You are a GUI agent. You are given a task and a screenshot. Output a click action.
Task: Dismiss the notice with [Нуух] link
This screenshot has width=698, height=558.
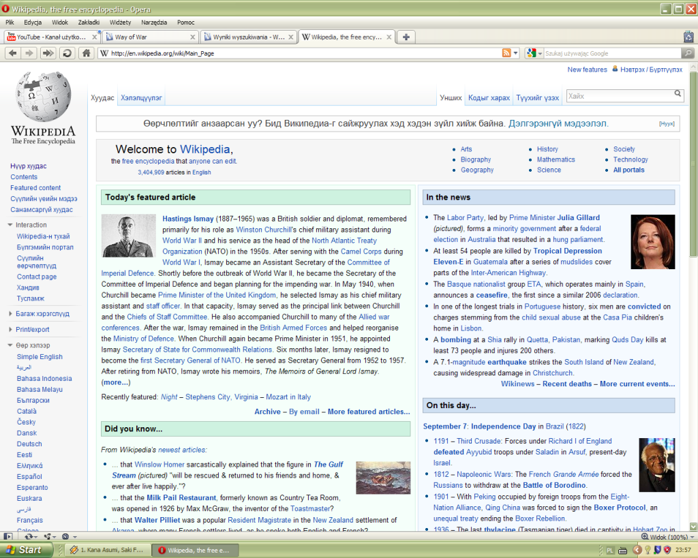(x=667, y=124)
